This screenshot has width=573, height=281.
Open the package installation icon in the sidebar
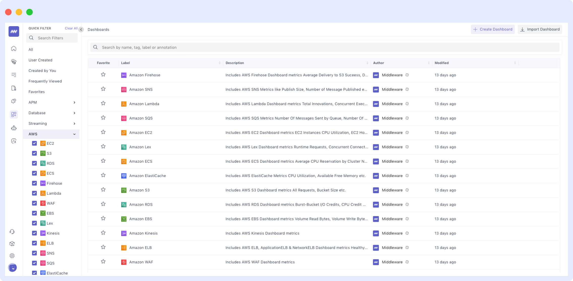[x=12, y=244]
